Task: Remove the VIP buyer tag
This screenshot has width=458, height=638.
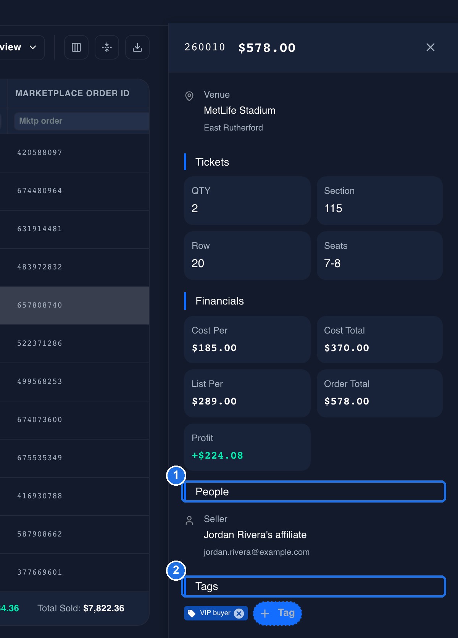Action: click(x=239, y=613)
